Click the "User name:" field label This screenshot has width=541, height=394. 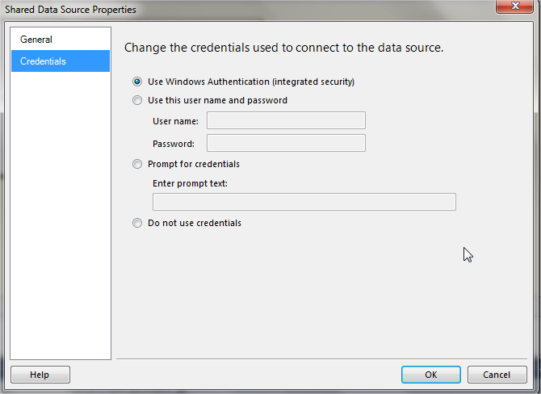[175, 121]
